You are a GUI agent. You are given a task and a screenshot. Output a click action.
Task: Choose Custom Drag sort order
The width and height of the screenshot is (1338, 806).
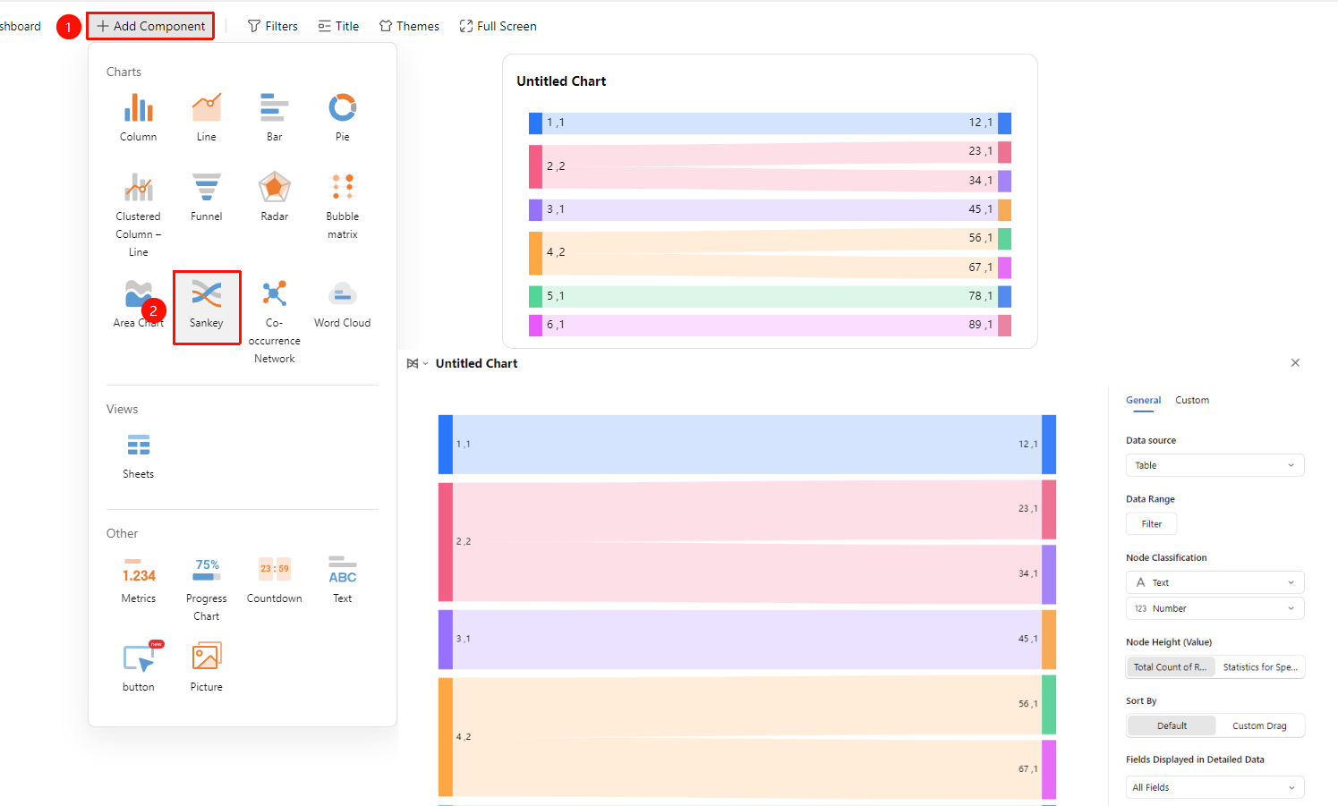coord(1259,725)
